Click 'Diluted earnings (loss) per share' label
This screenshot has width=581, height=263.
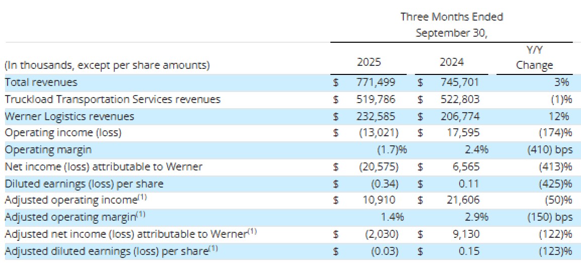[84, 184]
